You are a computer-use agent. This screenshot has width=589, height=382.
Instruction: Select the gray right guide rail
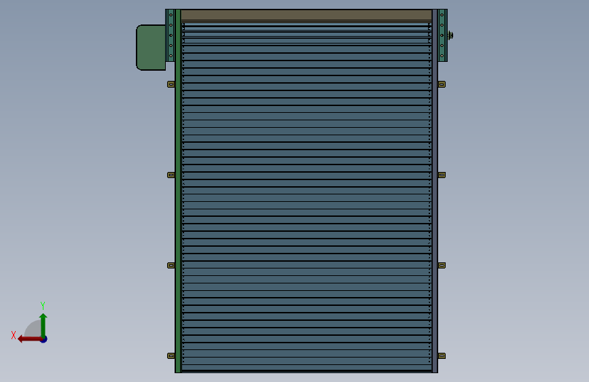435,191
